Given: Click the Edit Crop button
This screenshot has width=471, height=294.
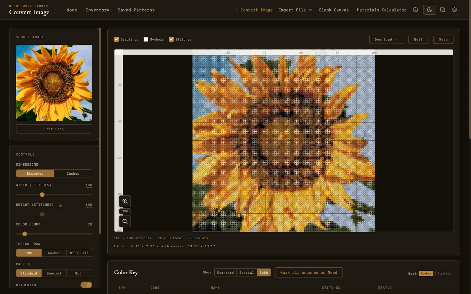Looking at the screenshot, I should (x=54, y=129).
